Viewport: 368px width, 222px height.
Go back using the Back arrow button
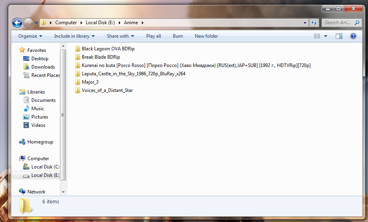[17, 23]
